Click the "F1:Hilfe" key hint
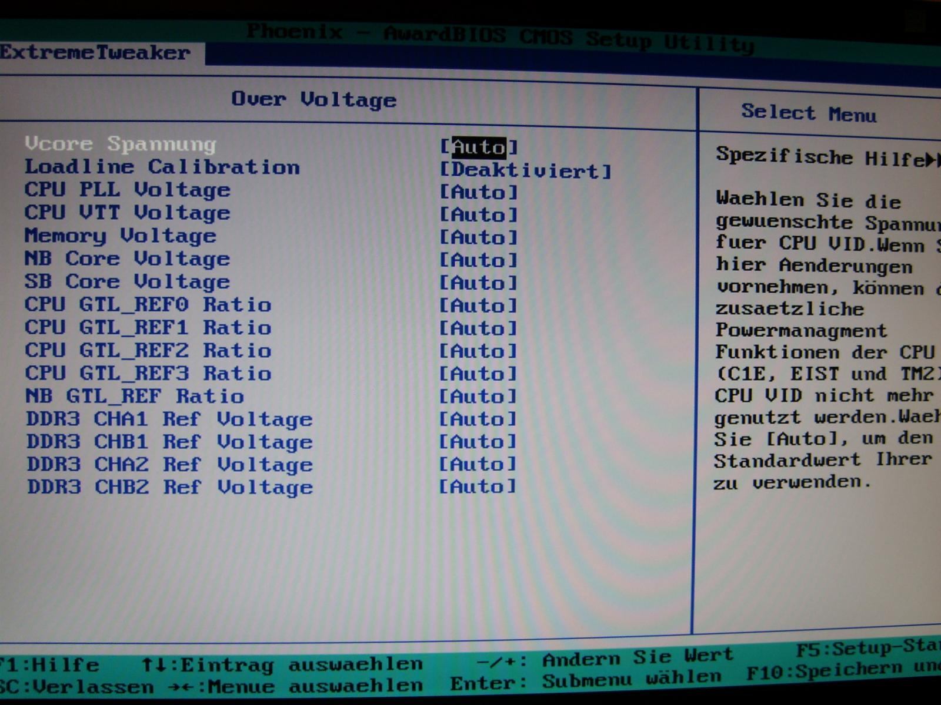Screen dimensions: 941x705 (x=49, y=664)
